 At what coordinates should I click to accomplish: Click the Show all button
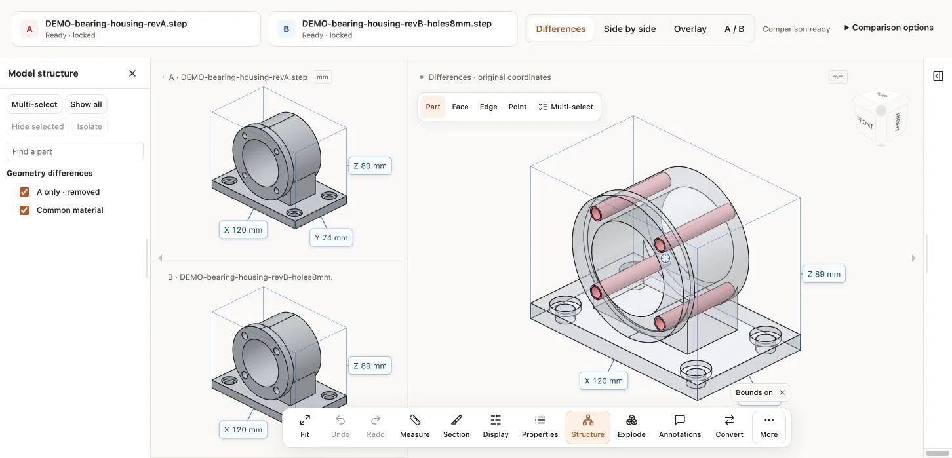(86, 104)
